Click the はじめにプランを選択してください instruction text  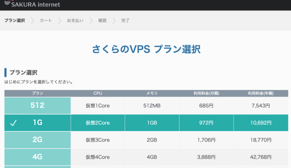pos(39,82)
